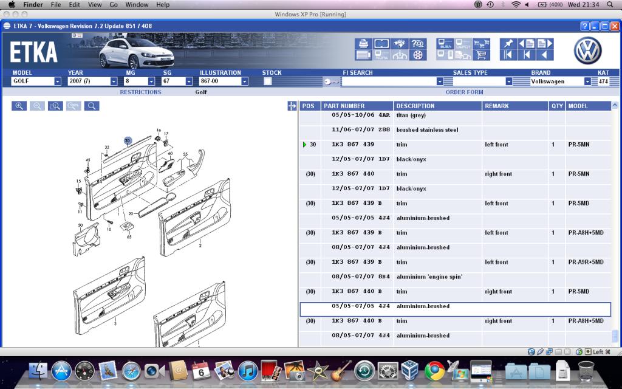Click the key icon beside FI Search
622x389 pixels.
click(331, 82)
